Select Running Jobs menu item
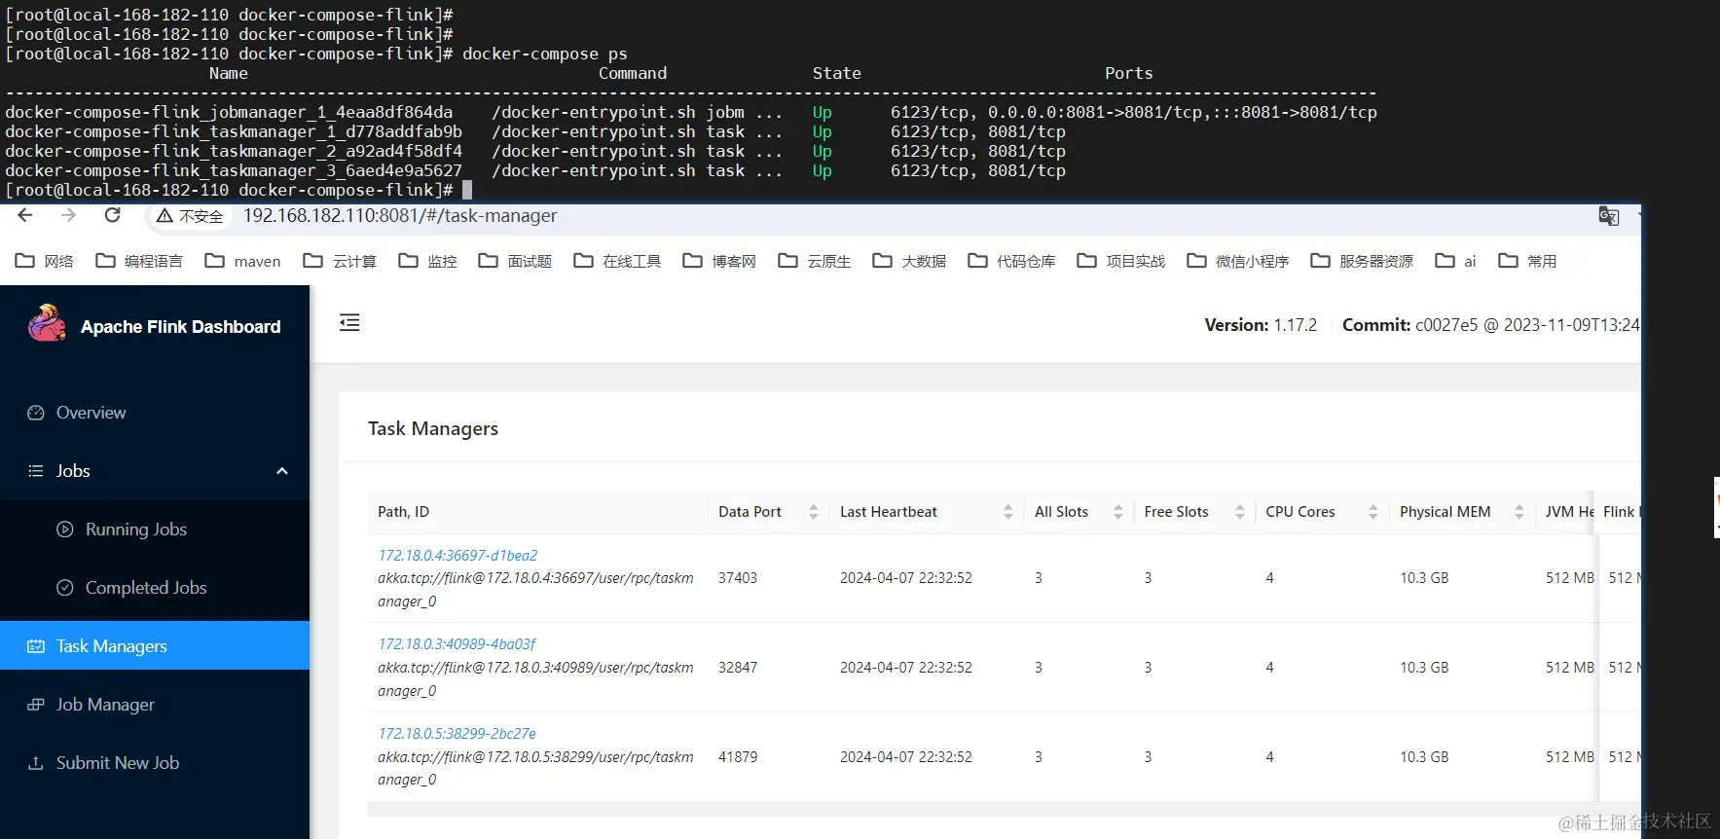Screen dimensions: 1720x839 pyautogui.click(x=155, y=529)
